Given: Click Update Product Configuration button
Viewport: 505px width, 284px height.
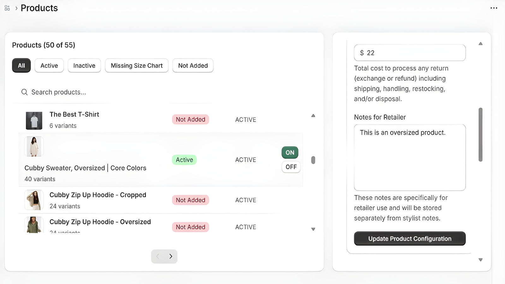Looking at the screenshot, I should pyautogui.click(x=410, y=239).
